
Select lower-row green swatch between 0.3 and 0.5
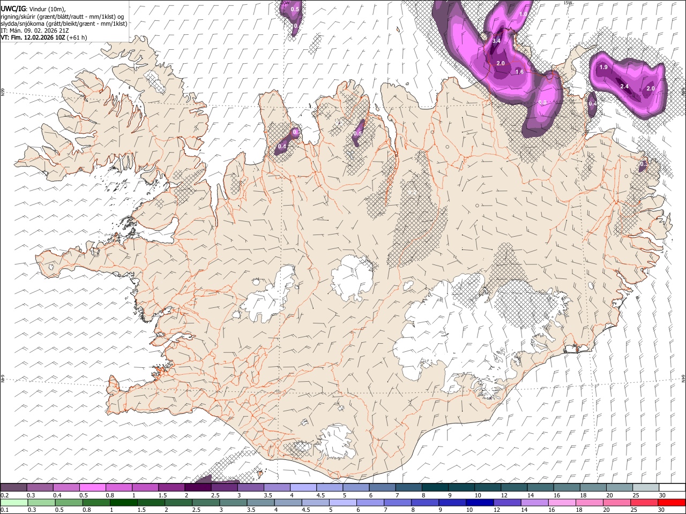pyautogui.click(x=41, y=502)
